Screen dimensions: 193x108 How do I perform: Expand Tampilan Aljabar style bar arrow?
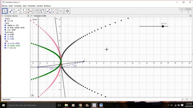[2, 16]
